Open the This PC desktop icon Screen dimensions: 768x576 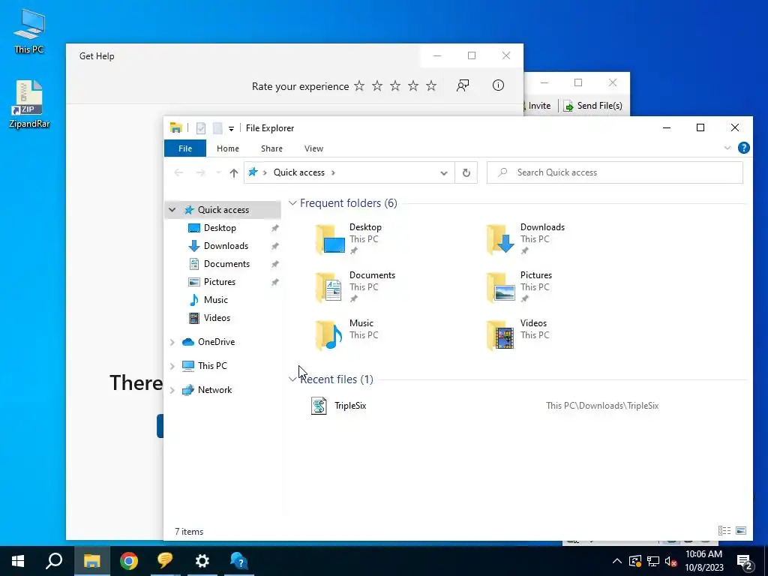click(x=29, y=30)
